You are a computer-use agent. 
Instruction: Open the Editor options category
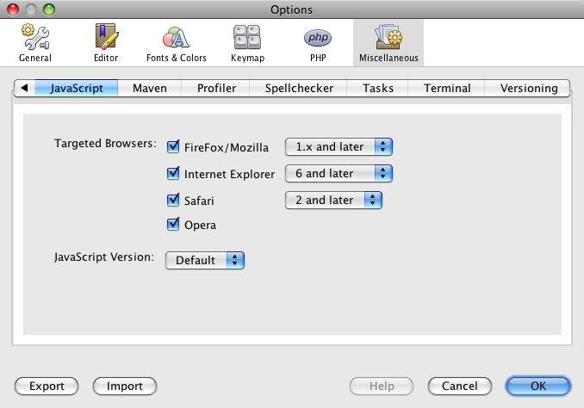[x=106, y=44]
